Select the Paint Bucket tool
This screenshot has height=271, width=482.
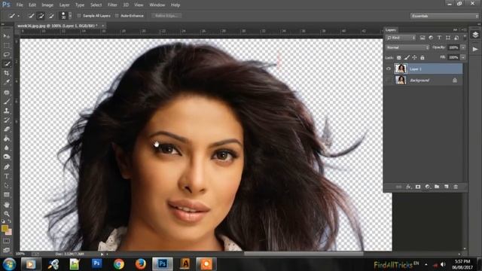[x=7, y=139]
